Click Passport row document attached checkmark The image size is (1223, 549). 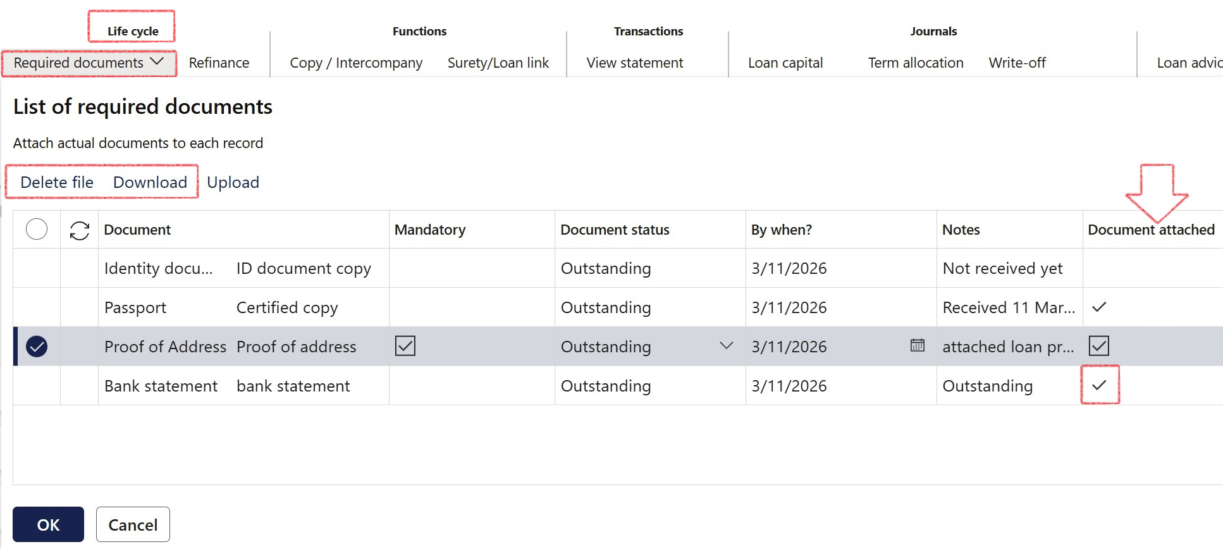[x=1099, y=307]
